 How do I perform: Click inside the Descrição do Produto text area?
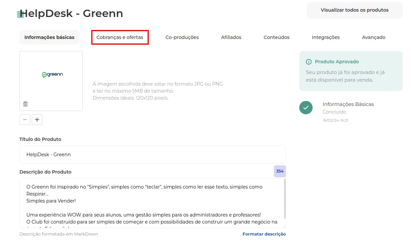[x=153, y=203]
